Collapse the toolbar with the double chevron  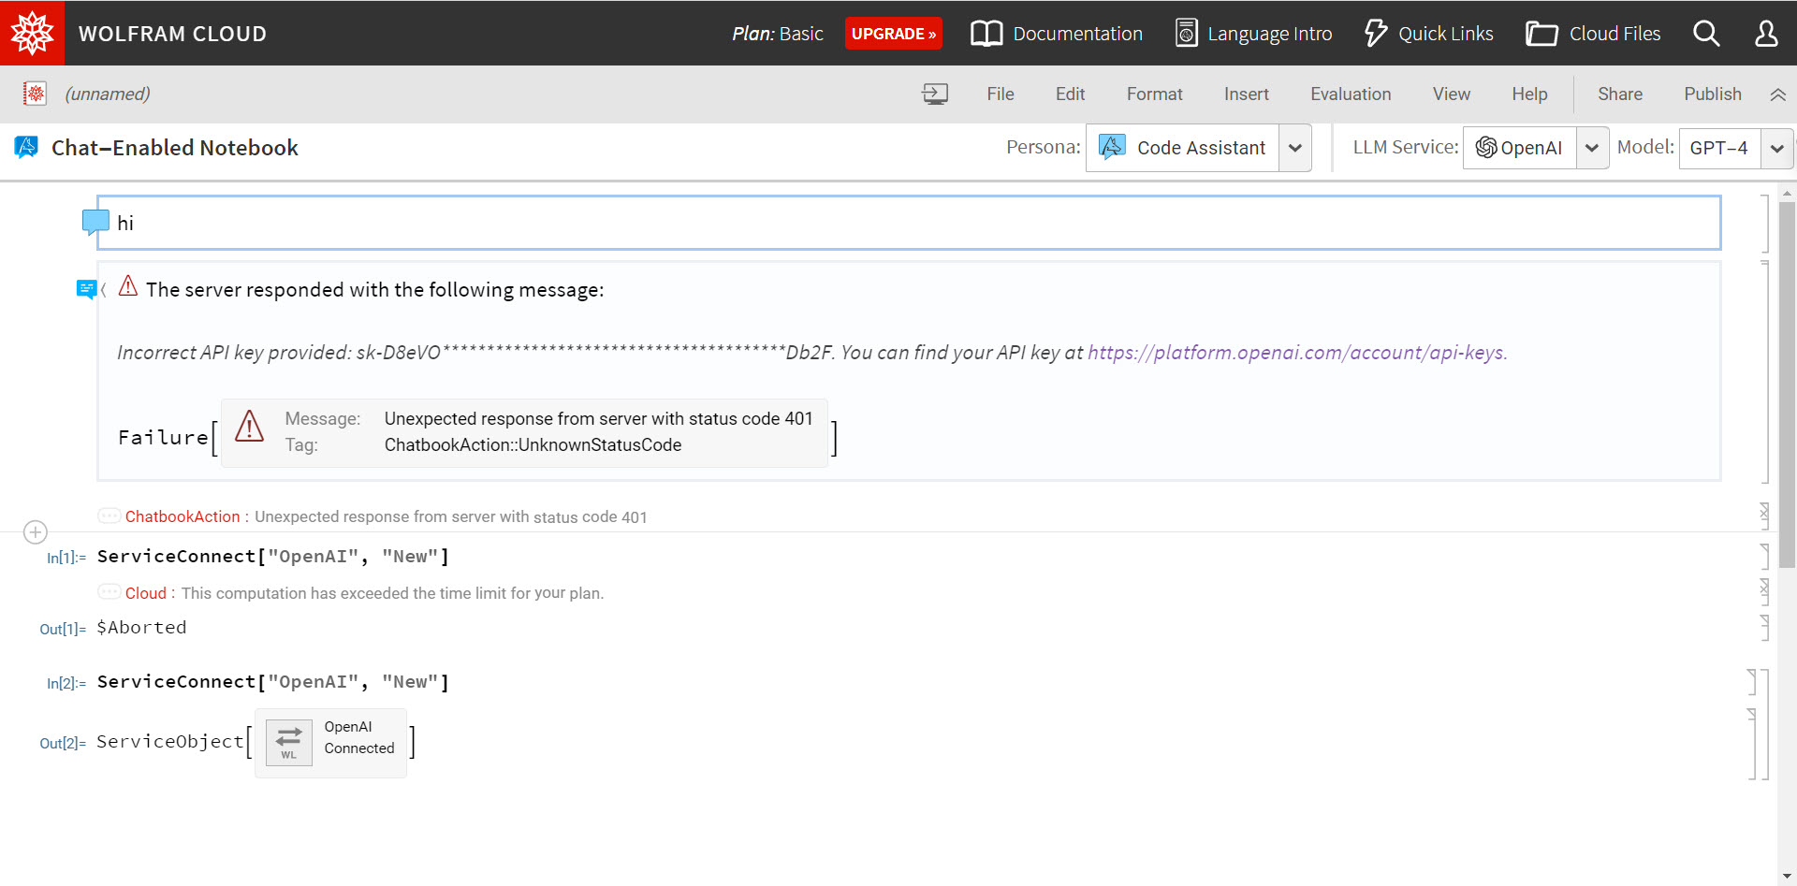(1778, 94)
